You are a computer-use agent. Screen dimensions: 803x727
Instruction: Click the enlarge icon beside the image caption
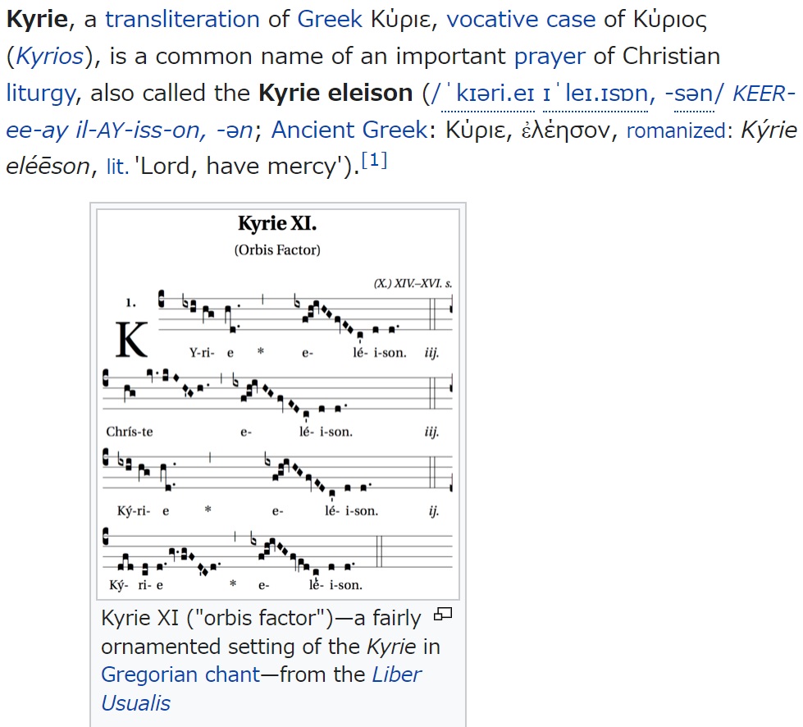(444, 614)
